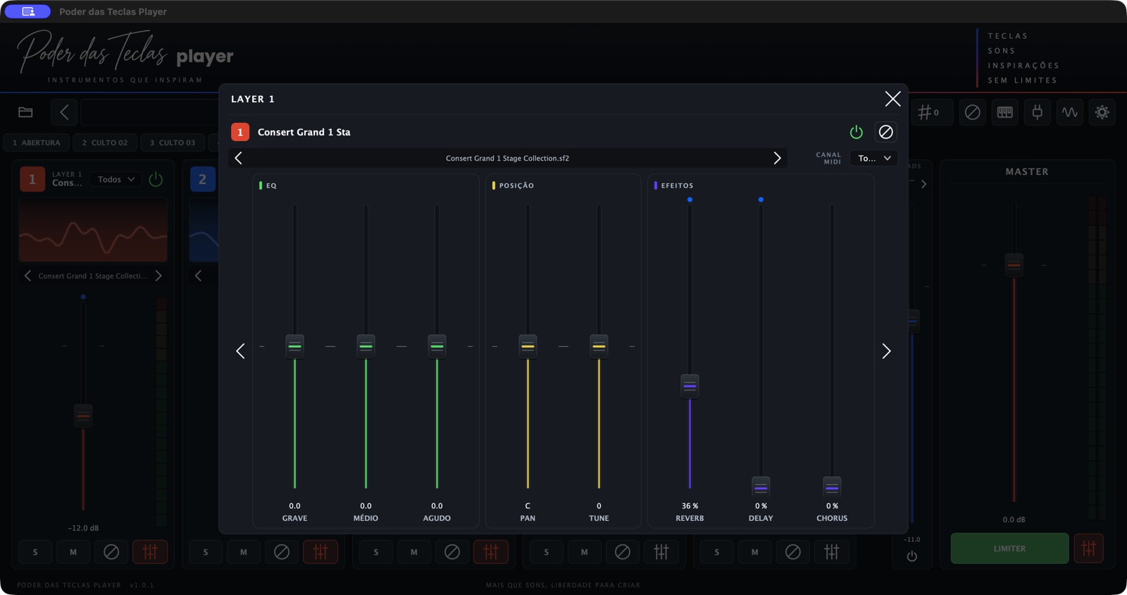Image resolution: width=1127 pixels, height=595 pixels.
Task: Close the Layer 1 dialog
Action: point(892,99)
